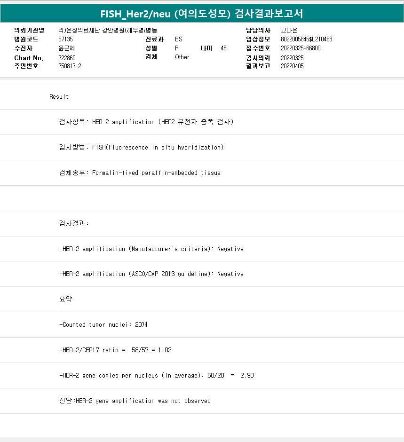
Task: Click the physician name 고다은
Action: (289, 30)
